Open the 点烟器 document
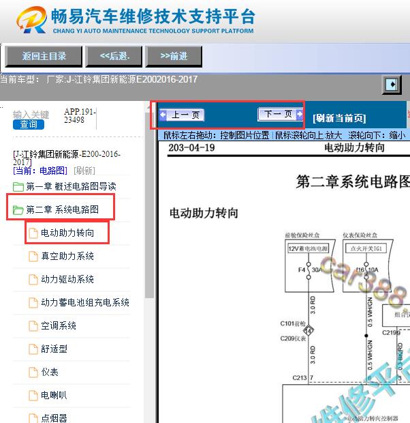This screenshot has height=423, width=410. point(54,418)
